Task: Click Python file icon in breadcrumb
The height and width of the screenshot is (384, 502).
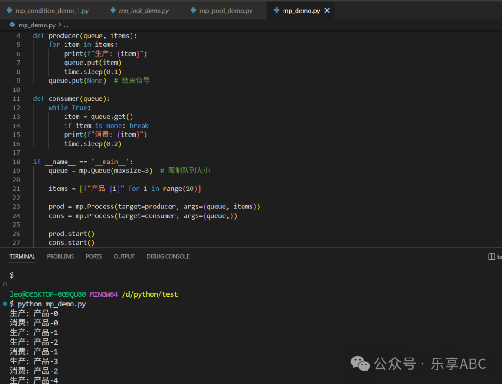Action: [12, 25]
